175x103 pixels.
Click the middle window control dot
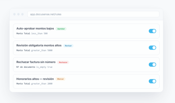point(18,14)
